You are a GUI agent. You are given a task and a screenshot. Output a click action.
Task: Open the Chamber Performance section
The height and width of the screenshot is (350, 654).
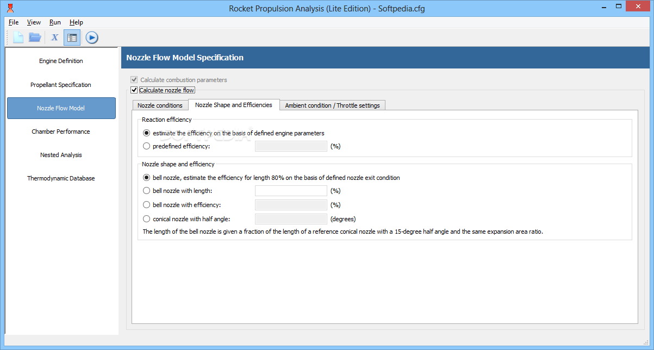point(61,132)
